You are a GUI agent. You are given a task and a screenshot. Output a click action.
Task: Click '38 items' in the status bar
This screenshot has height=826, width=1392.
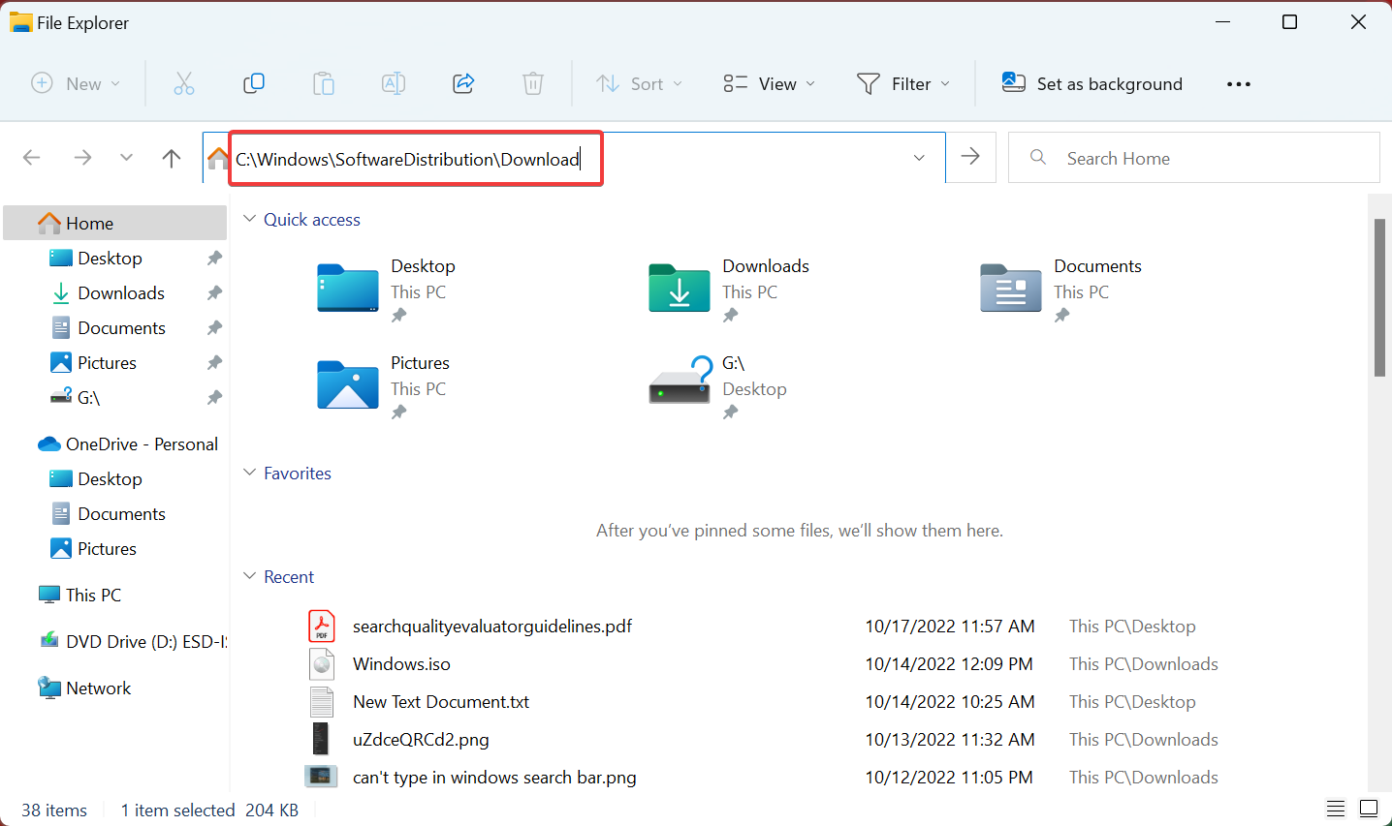[x=54, y=811]
